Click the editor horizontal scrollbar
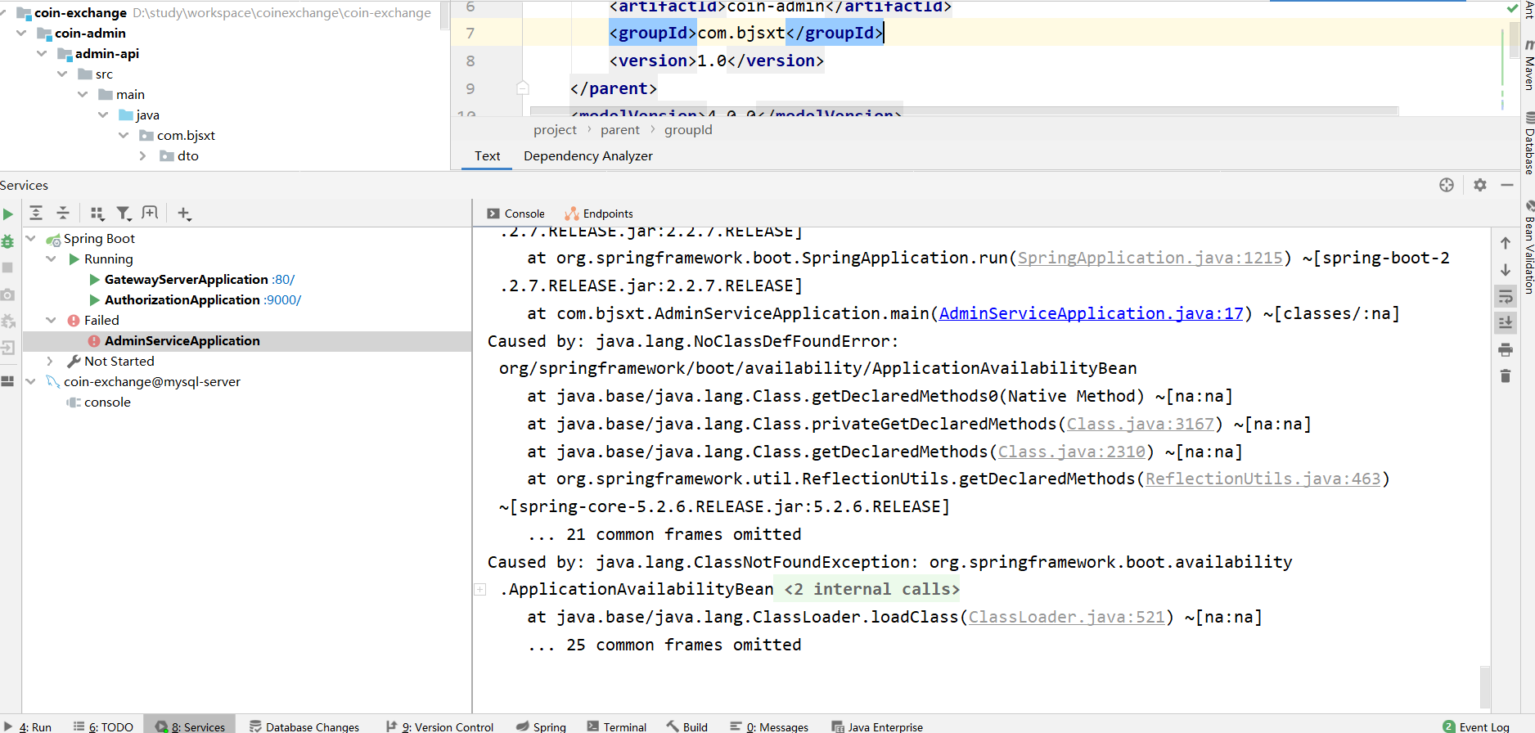The image size is (1535, 733). [x=965, y=110]
